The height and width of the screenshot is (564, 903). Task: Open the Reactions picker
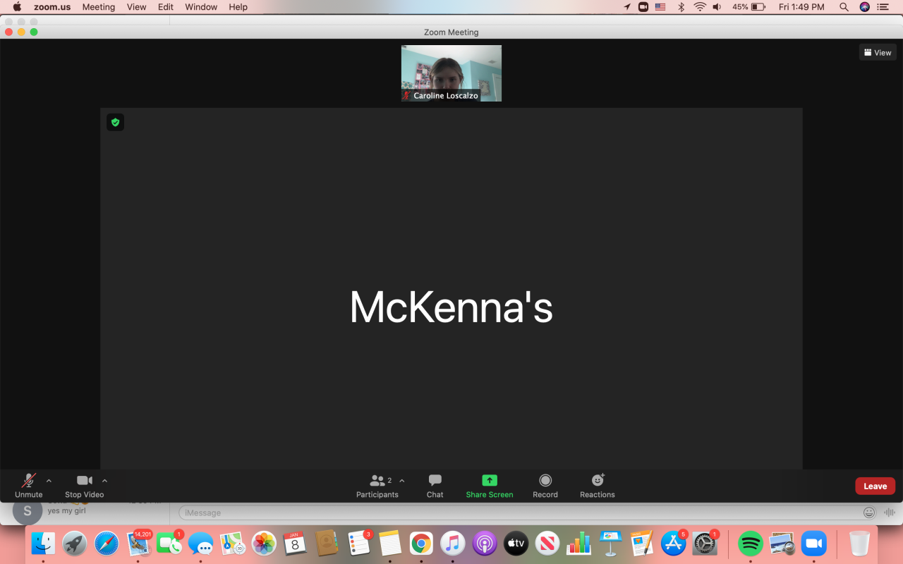coord(598,485)
